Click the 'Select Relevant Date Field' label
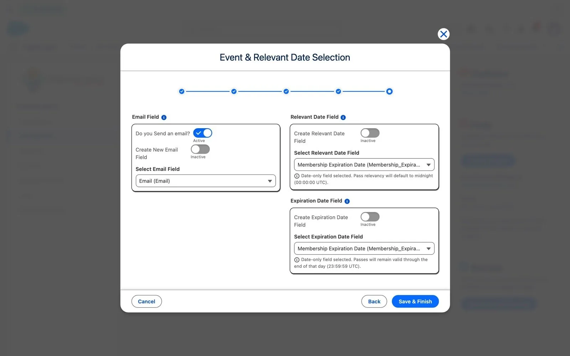The image size is (570, 356). 327,153
